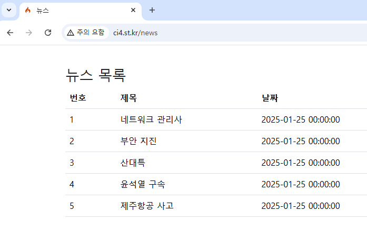Screen dimensions: 367x241
Task: Click the 번호 column header
Action: click(x=78, y=98)
